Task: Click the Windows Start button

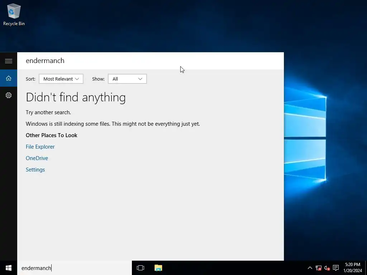Action: coord(9,268)
